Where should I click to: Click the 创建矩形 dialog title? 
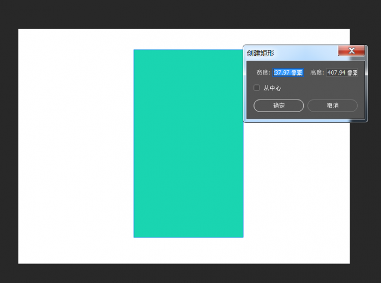[260, 53]
